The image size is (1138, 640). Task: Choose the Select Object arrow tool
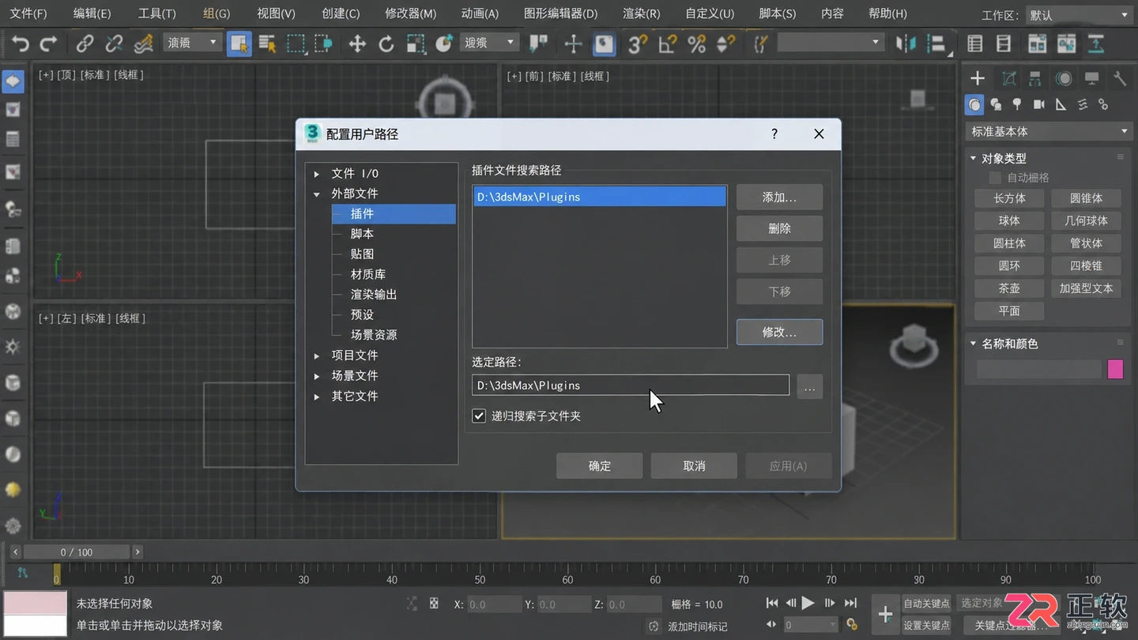(239, 43)
